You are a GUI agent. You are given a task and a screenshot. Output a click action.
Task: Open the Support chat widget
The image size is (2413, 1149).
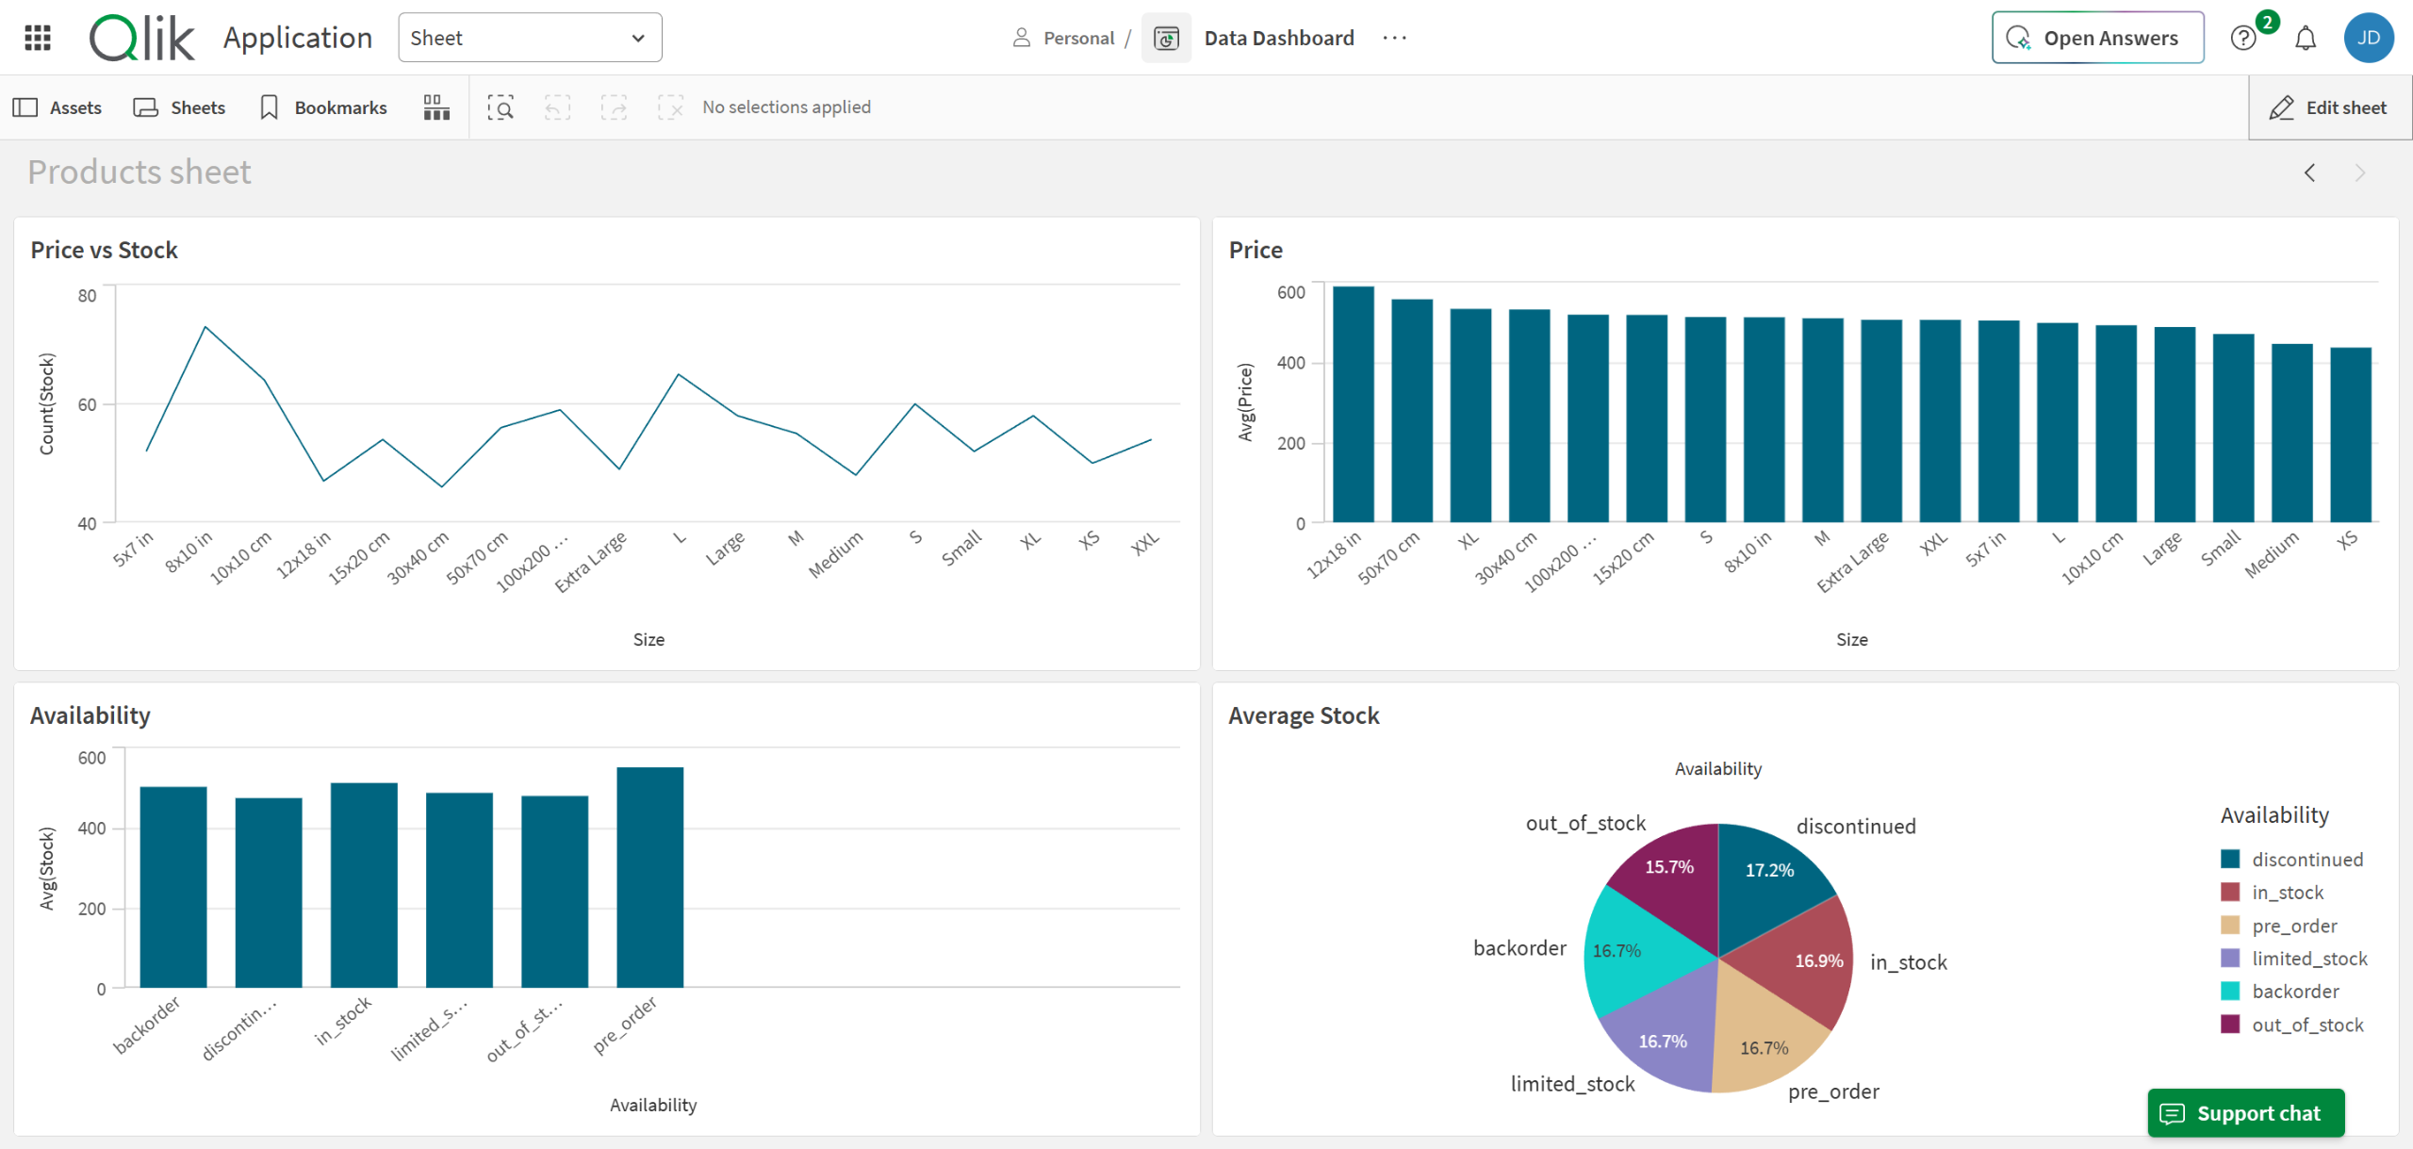(x=2245, y=1113)
